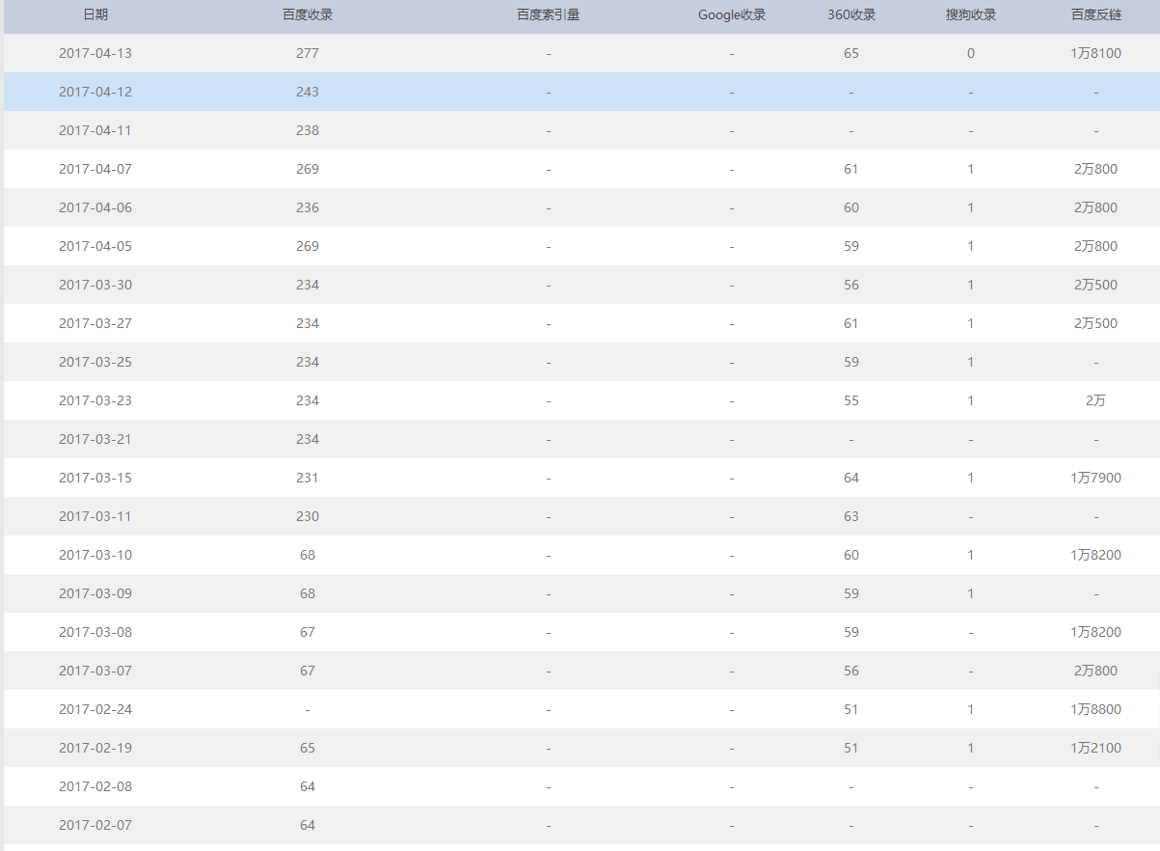Click backlink 2万800 in the 2017-04-07 row
Image resolution: width=1160 pixels, height=851 pixels.
pyautogui.click(x=1096, y=169)
